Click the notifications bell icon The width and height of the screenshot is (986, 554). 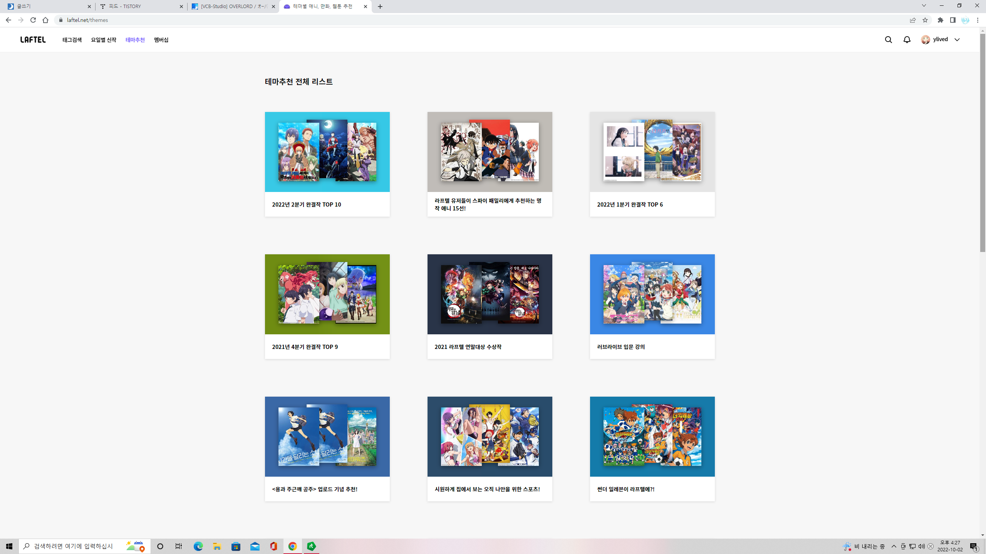(x=907, y=40)
